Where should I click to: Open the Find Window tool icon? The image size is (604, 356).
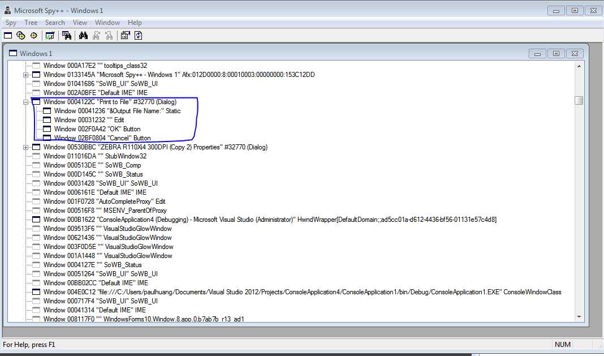point(67,36)
